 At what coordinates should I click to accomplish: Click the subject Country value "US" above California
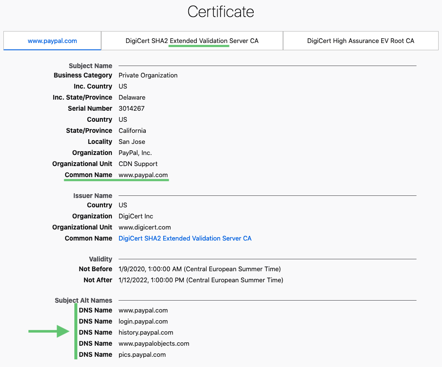[x=123, y=120]
